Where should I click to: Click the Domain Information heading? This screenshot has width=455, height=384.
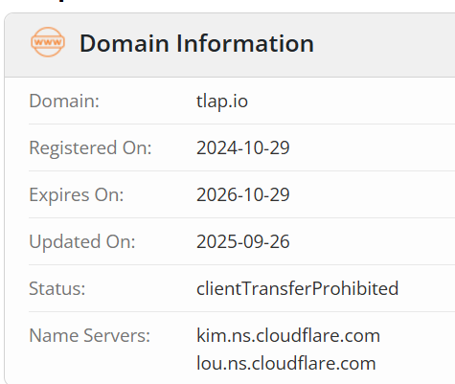click(196, 43)
